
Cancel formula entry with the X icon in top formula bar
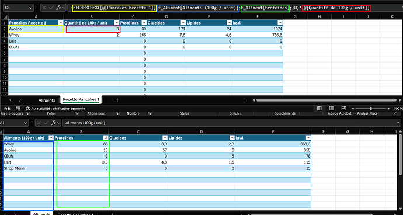pos(44,8)
